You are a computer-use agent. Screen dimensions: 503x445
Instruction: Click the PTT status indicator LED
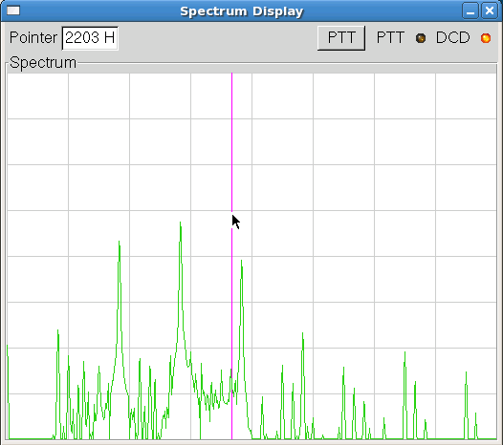coord(421,38)
